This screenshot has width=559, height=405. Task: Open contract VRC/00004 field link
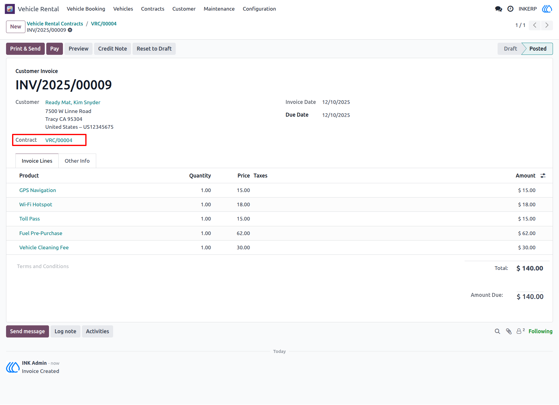pyautogui.click(x=59, y=140)
